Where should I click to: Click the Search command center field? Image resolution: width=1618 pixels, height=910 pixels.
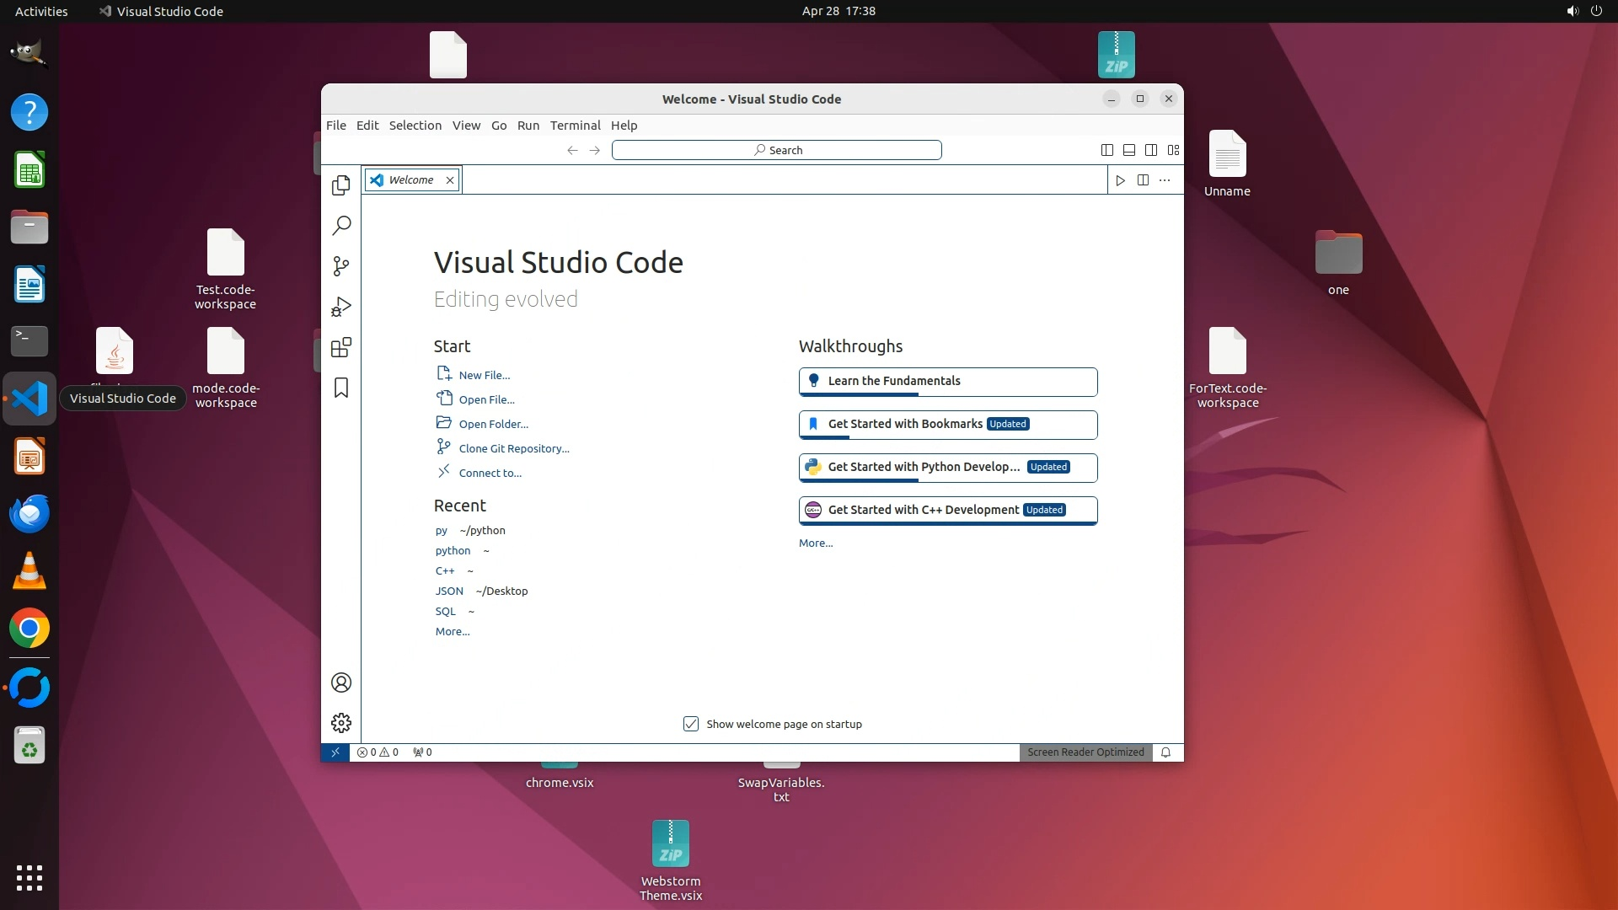[776, 150]
